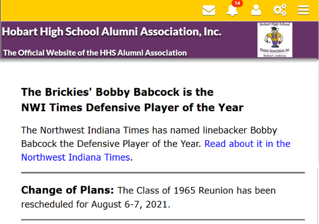This screenshot has width=319, height=224.
Task: Open the messages envelope icon
Action: [x=209, y=10]
